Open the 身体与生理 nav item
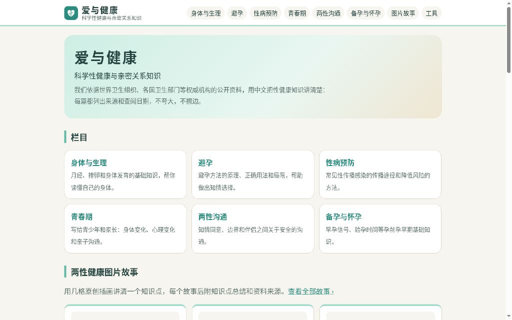The width and height of the screenshot is (512, 320). pyautogui.click(x=205, y=13)
